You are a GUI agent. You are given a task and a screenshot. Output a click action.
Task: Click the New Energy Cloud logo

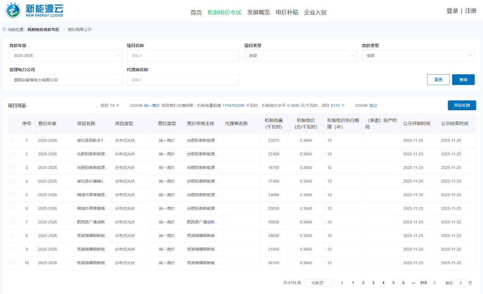34,10
